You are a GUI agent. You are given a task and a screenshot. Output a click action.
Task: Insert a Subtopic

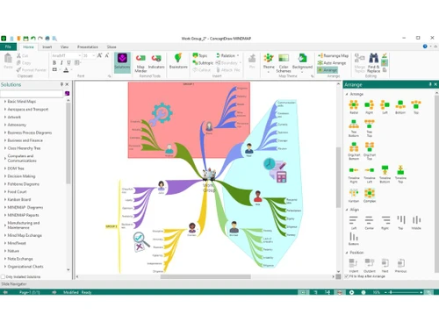pyautogui.click(x=203, y=63)
